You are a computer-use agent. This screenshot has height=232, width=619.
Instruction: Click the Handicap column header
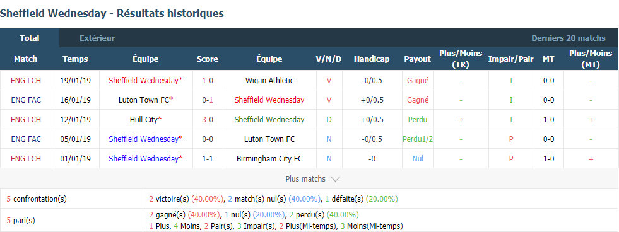372,59
